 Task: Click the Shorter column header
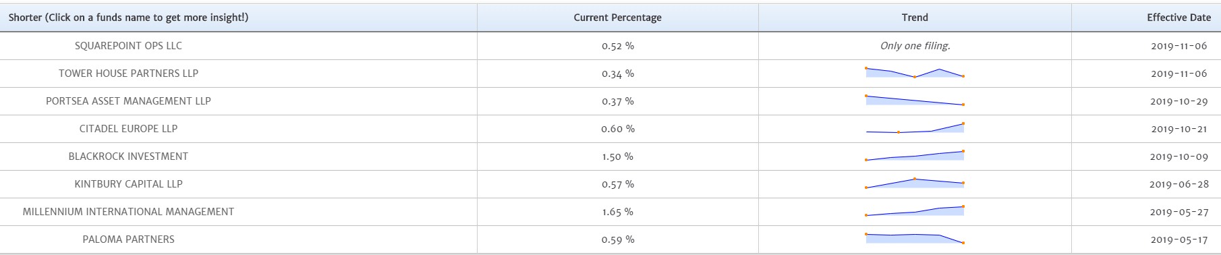pyautogui.click(x=128, y=18)
